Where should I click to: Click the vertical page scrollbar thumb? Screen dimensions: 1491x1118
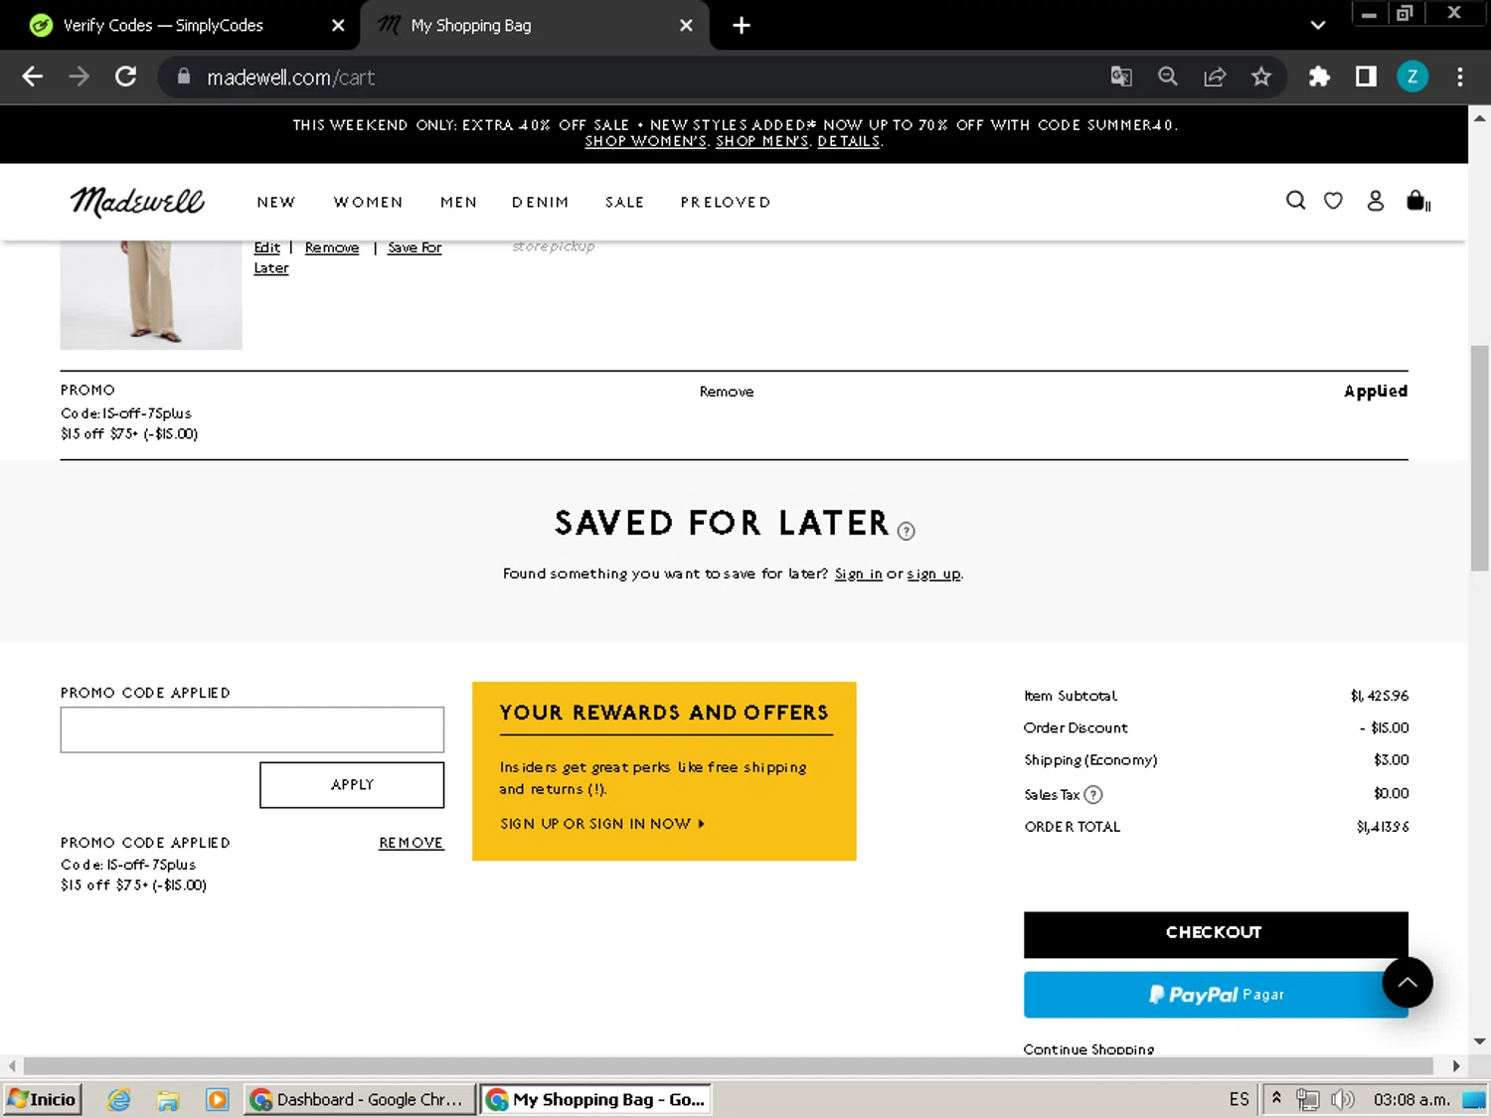(1480, 457)
